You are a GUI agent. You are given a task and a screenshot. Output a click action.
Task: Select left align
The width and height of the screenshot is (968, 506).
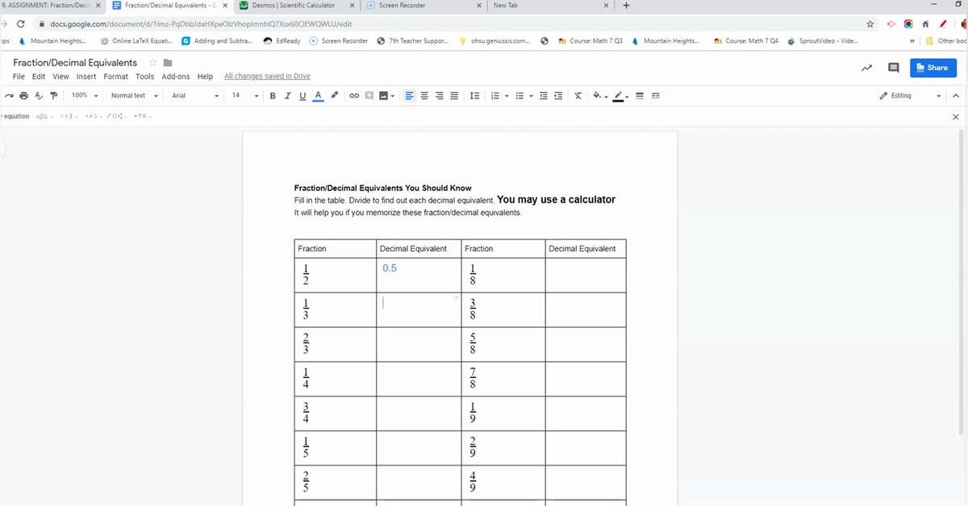[410, 96]
